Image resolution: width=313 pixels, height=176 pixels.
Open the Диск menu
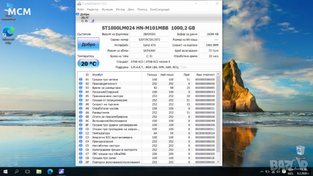tap(131, 9)
